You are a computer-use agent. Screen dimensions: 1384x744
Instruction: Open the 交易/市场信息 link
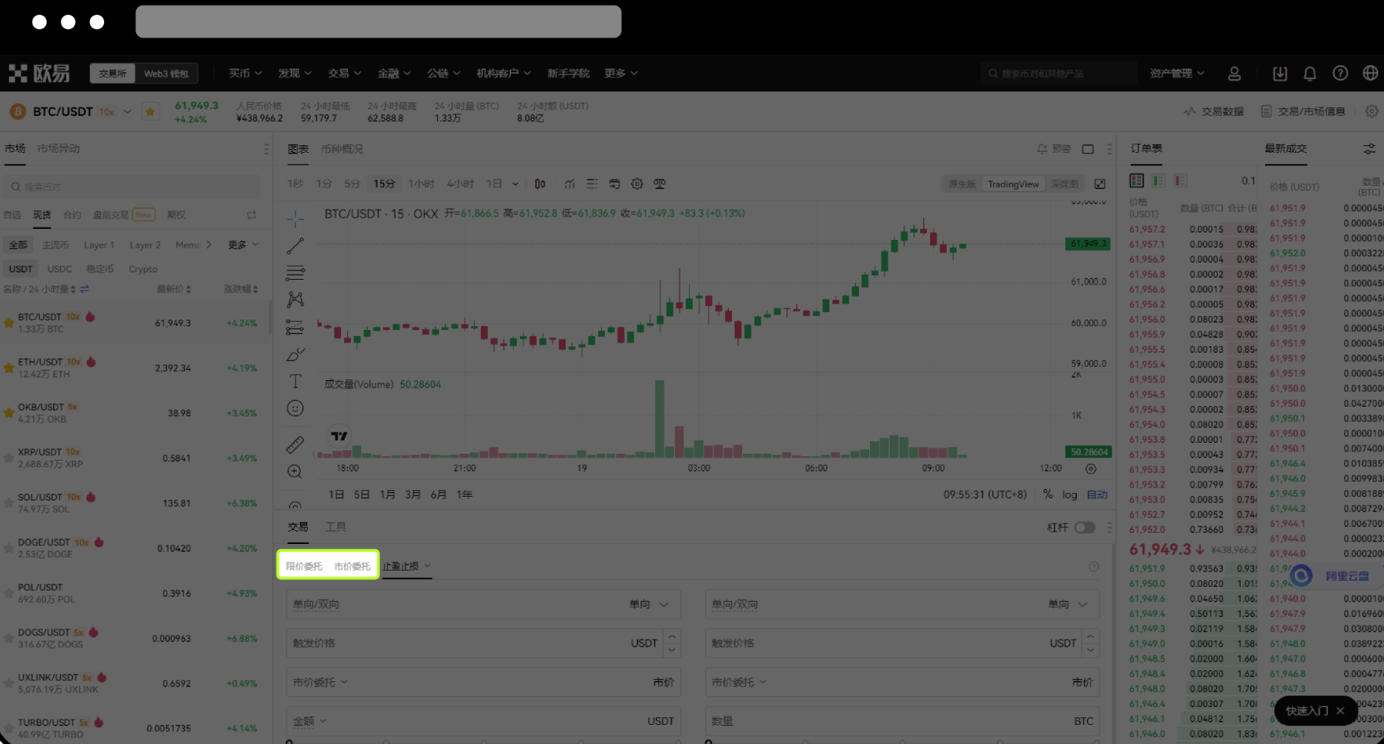1303,111
